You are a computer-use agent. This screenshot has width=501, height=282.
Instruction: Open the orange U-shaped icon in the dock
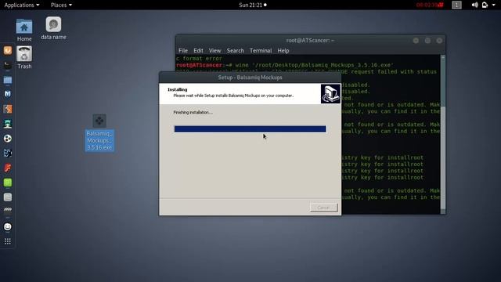(8, 50)
